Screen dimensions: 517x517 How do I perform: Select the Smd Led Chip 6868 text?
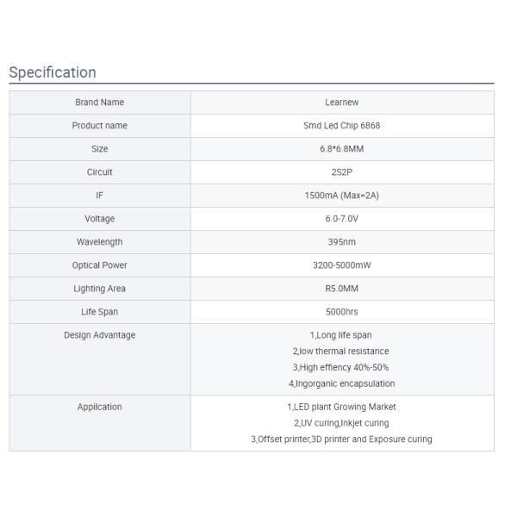[342, 126]
